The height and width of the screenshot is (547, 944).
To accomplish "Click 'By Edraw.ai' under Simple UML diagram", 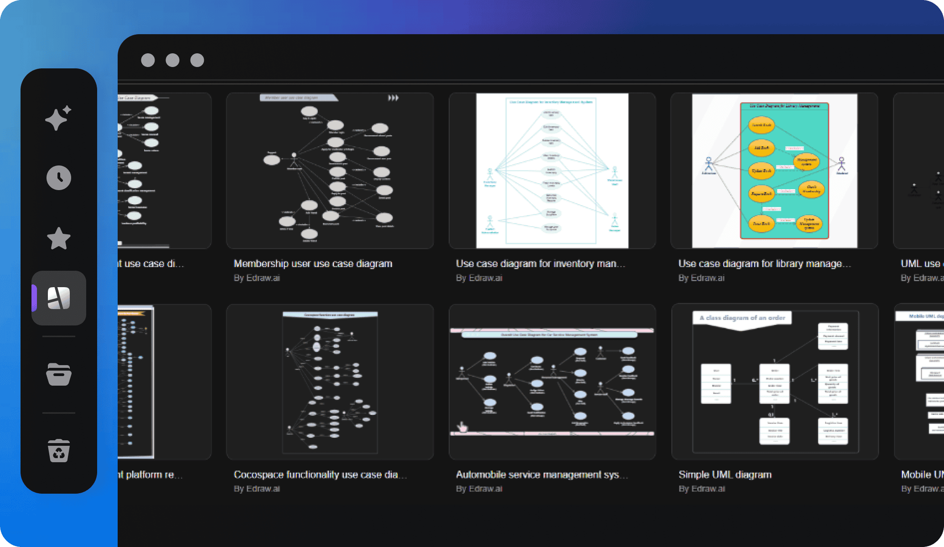I will click(701, 489).
